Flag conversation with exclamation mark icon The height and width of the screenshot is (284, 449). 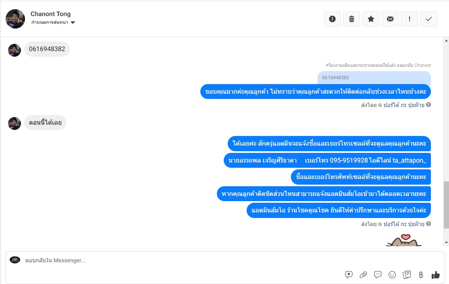pyautogui.click(x=410, y=19)
